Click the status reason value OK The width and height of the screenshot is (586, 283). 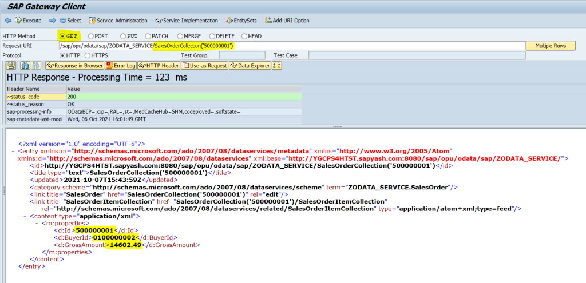click(71, 104)
